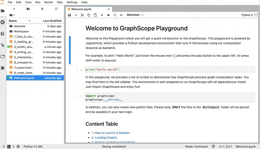Click inside the import graphscope code cell
The image size is (260, 149).
[x=170, y=98]
